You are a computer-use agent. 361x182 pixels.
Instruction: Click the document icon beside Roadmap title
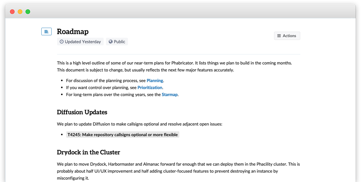pyautogui.click(x=46, y=31)
